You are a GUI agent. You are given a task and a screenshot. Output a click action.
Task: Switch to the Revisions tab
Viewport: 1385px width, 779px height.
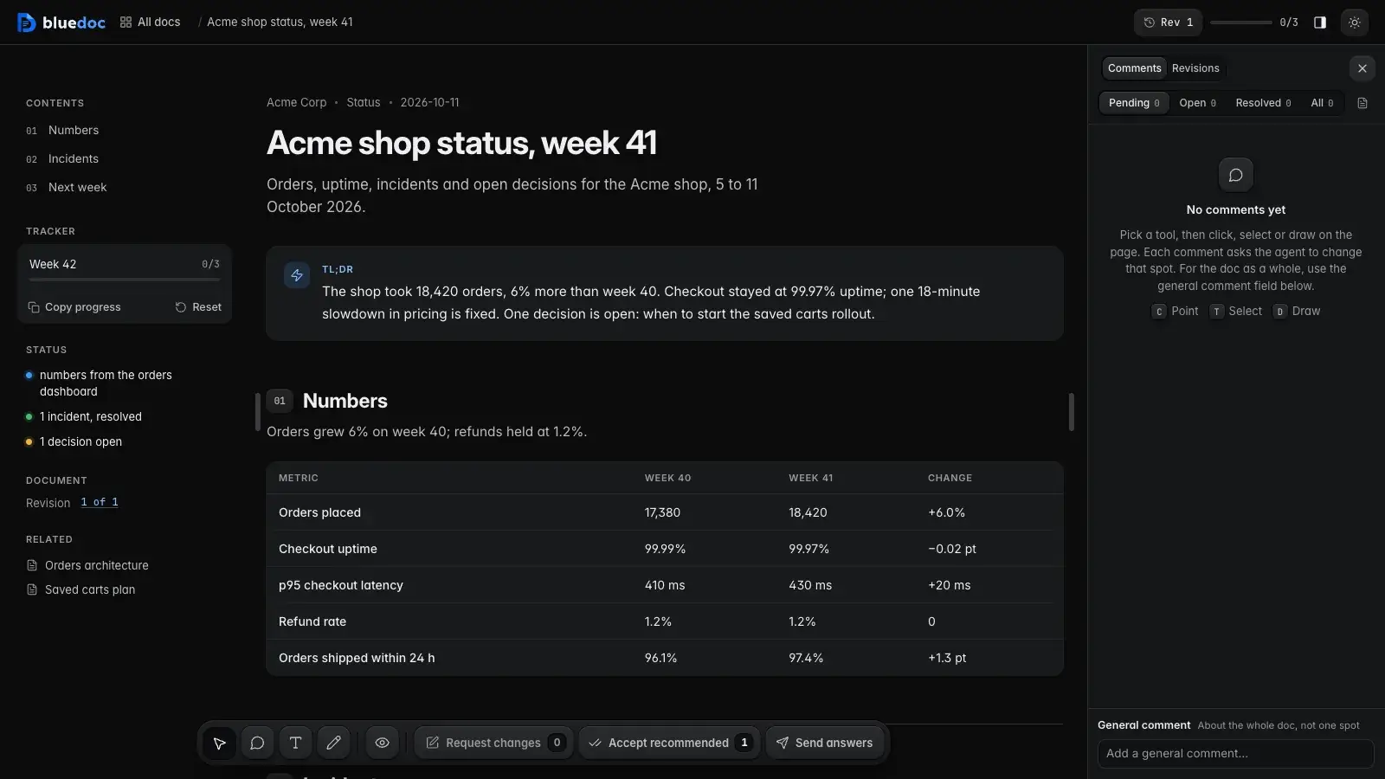pyautogui.click(x=1195, y=68)
